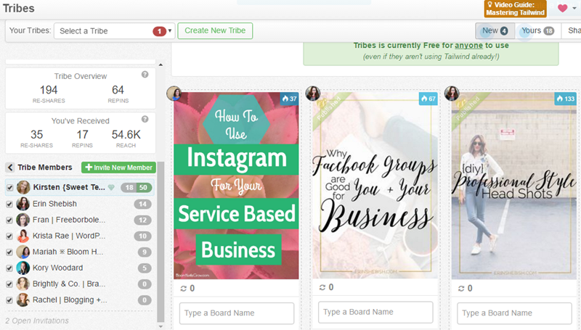Viewport: 581px width, 330px height.
Task: Open the dropdown arrow beside the heart
Action: (x=574, y=8)
